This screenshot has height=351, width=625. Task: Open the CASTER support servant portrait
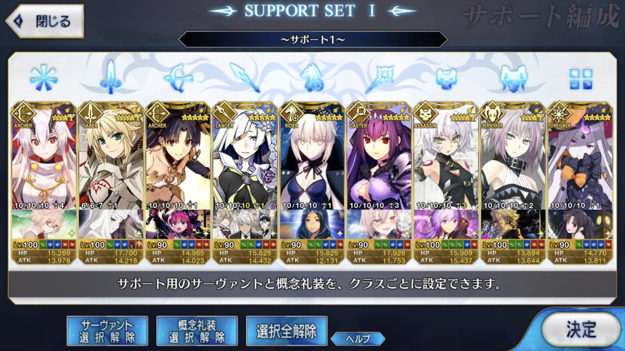click(379, 155)
